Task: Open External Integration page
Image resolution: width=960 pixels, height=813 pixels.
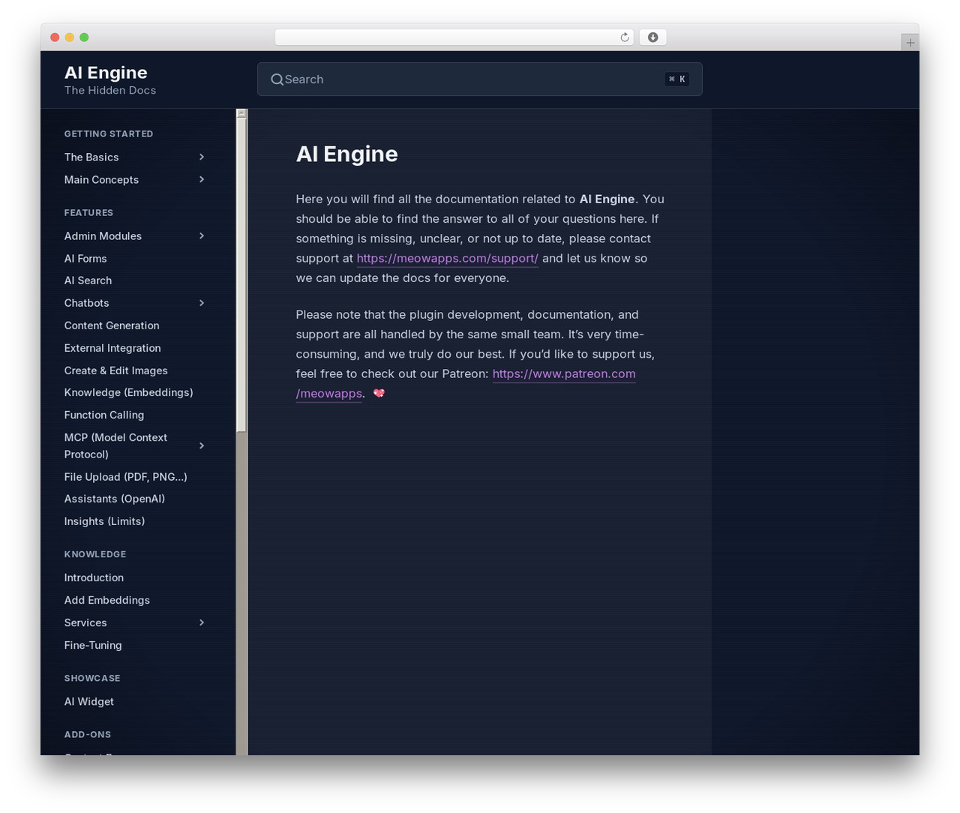Action: [112, 348]
